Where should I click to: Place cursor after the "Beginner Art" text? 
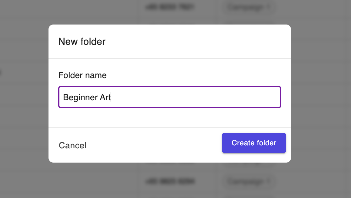[x=111, y=97]
